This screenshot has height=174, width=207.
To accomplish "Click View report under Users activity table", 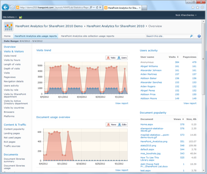I will coord(190,103).
